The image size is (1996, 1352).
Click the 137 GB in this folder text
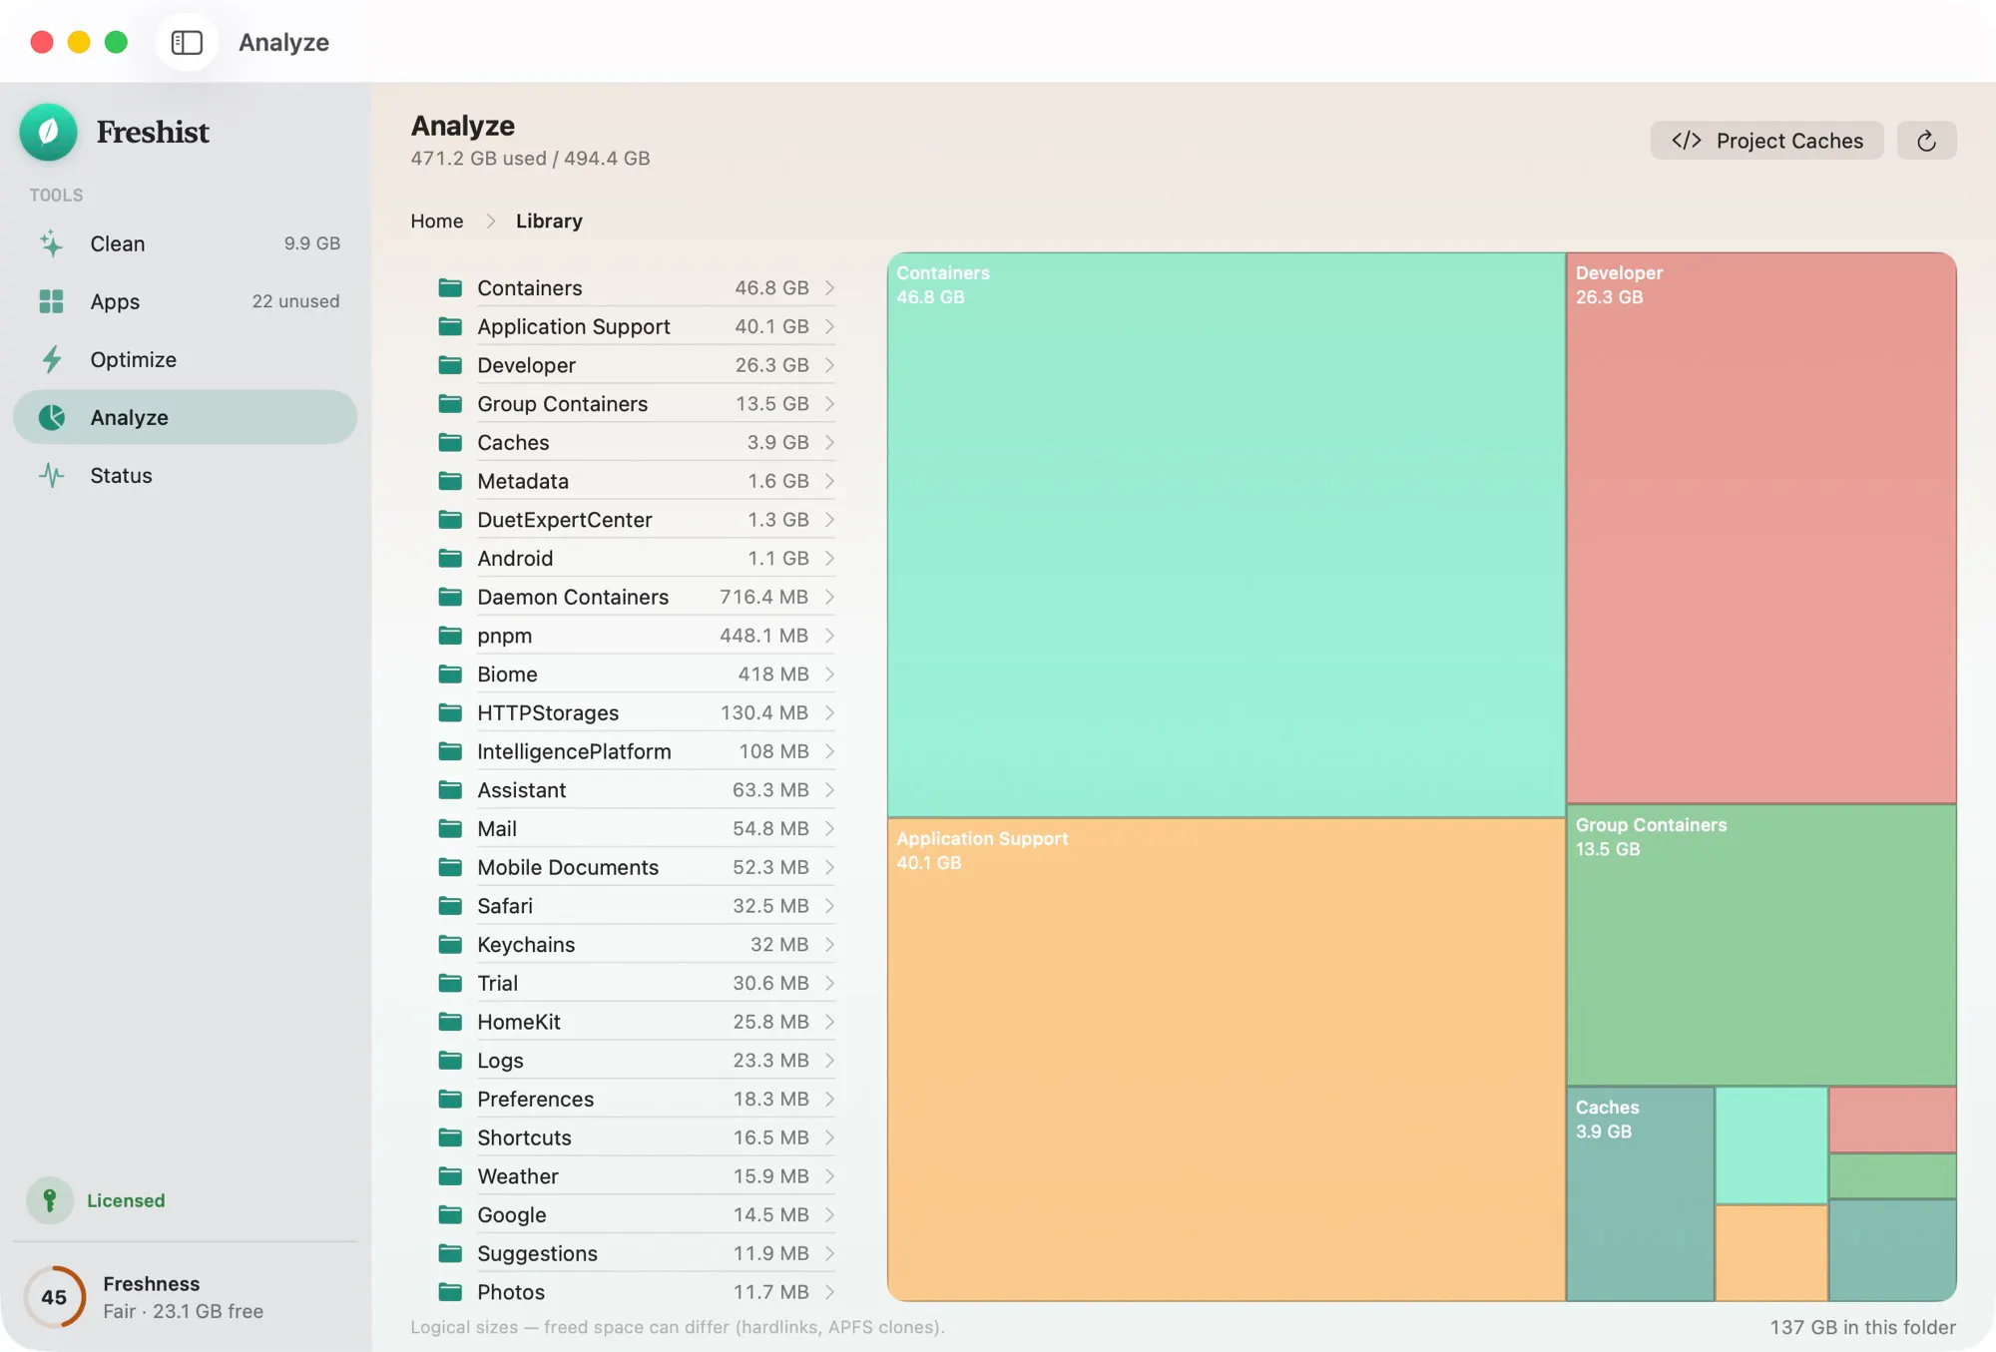pos(1862,1327)
